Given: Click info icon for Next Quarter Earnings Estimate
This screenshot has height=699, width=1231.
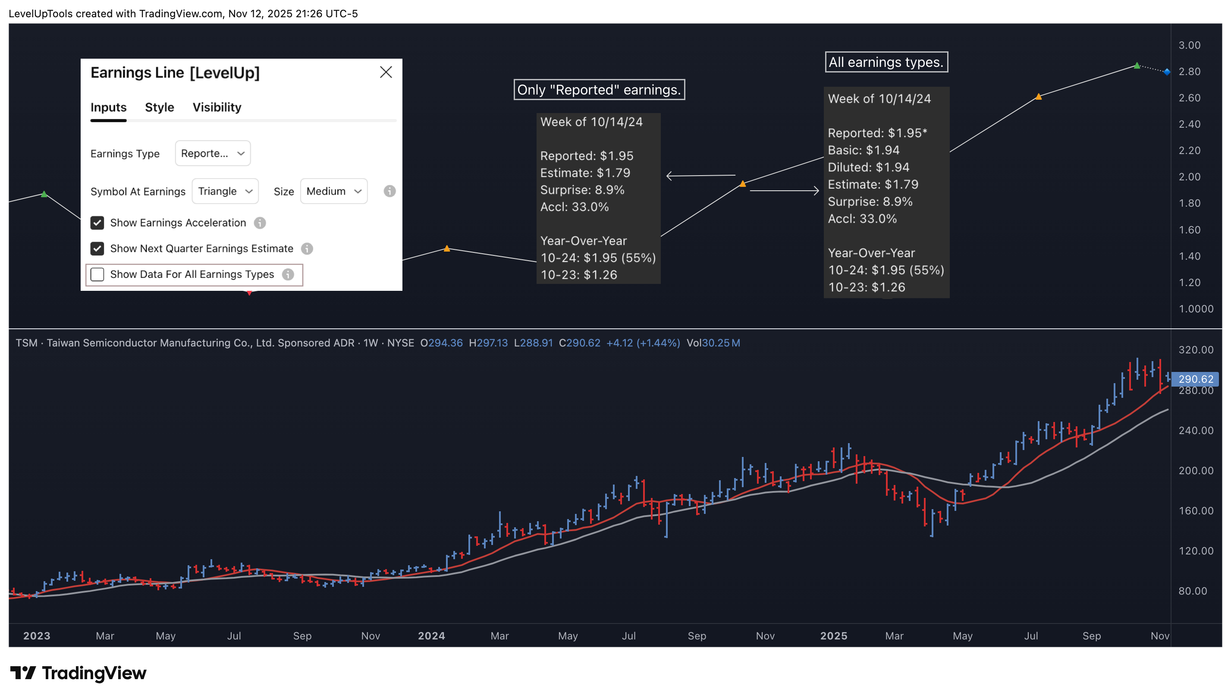Looking at the screenshot, I should pyautogui.click(x=307, y=249).
